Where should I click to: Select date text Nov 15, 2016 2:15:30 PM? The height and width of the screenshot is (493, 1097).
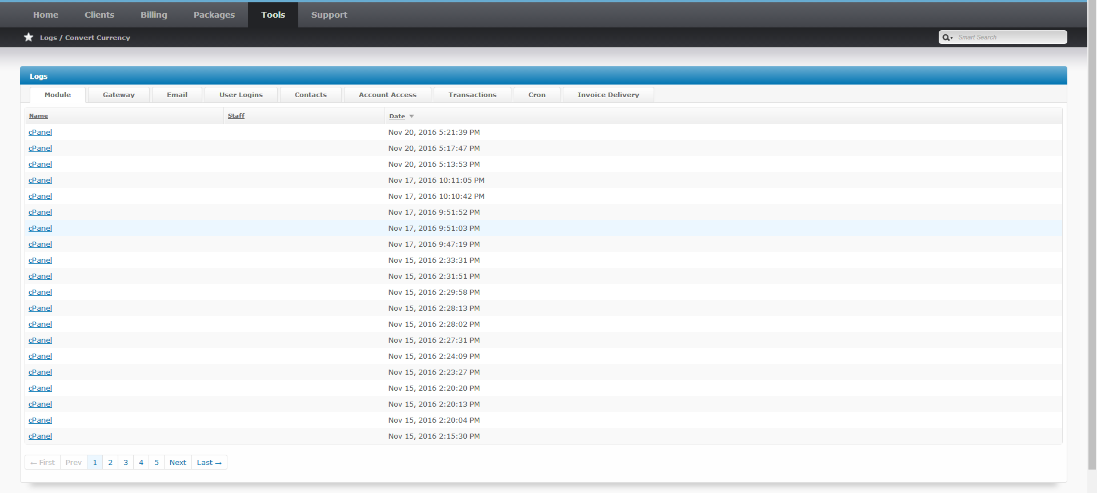434,436
